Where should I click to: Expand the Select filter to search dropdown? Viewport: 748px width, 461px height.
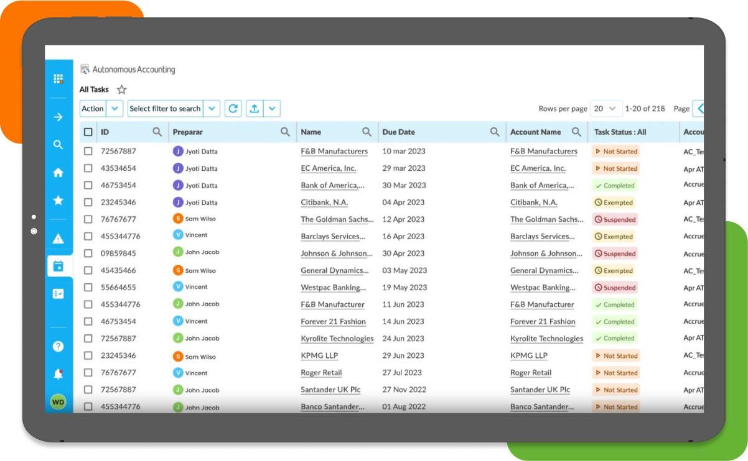click(x=212, y=108)
